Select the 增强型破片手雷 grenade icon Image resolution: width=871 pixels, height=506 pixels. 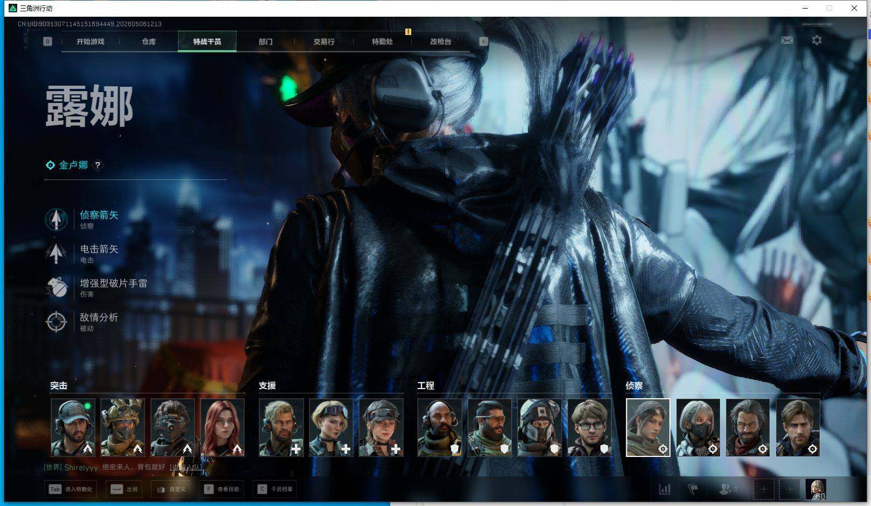(x=56, y=287)
